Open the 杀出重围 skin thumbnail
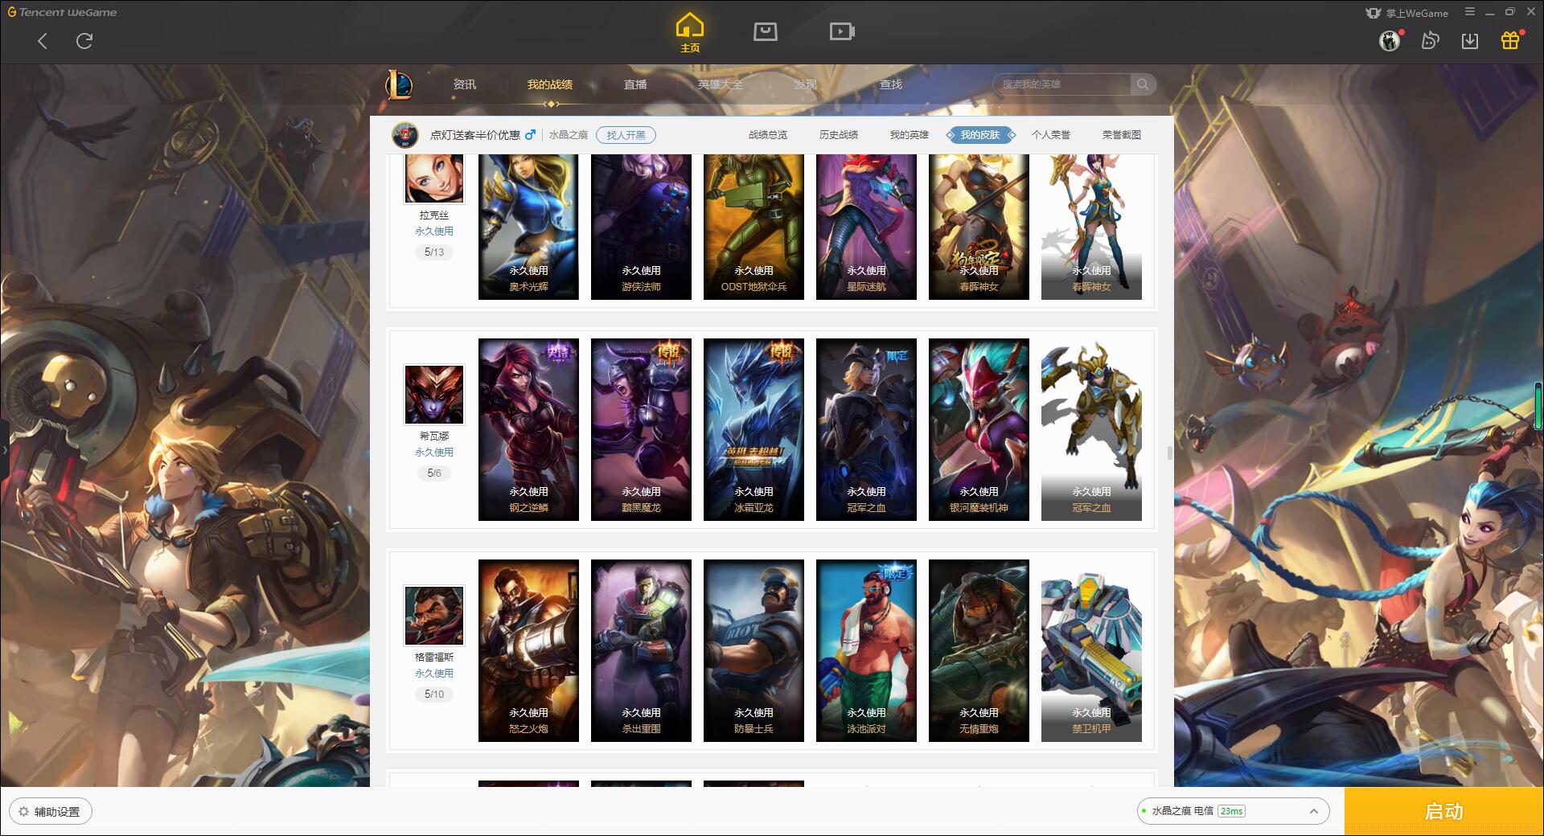Image resolution: width=1544 pixels, height=836 pixels. (x=641, y=650)
